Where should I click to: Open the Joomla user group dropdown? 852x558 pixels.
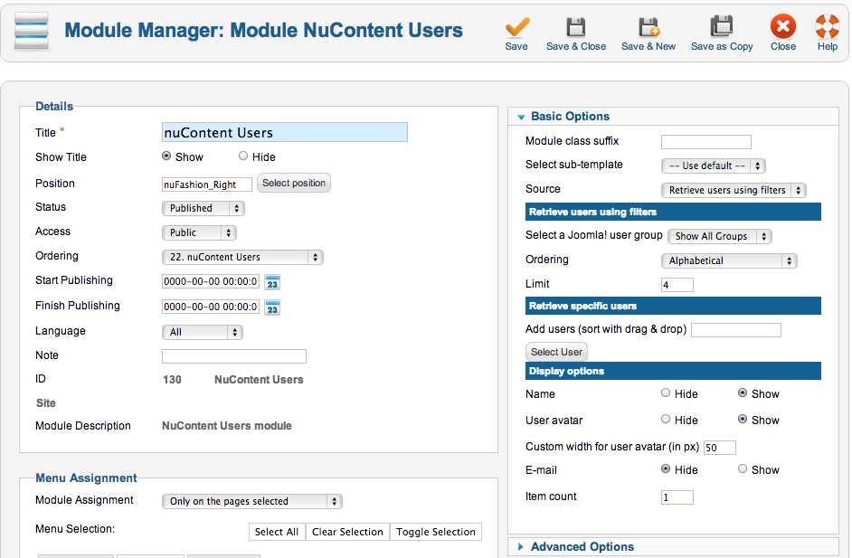point(719,236)
